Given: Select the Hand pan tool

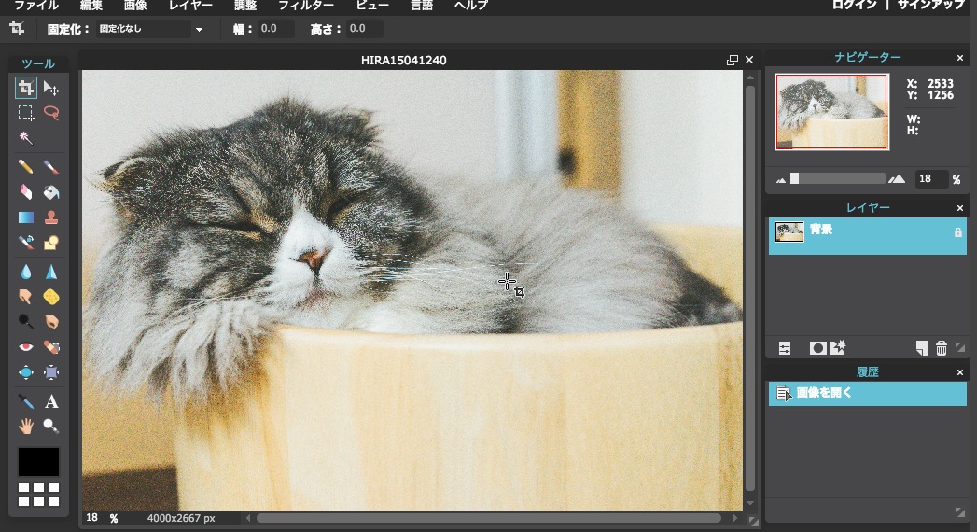Looking at the screenshot, I should 26,427.
